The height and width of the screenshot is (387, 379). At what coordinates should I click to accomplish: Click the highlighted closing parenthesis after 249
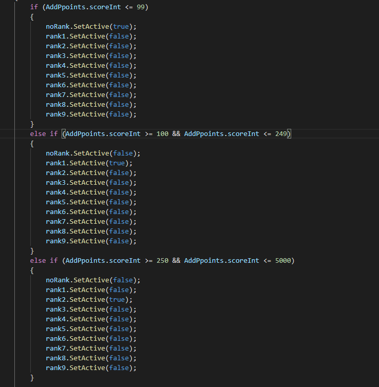point(290,133)
